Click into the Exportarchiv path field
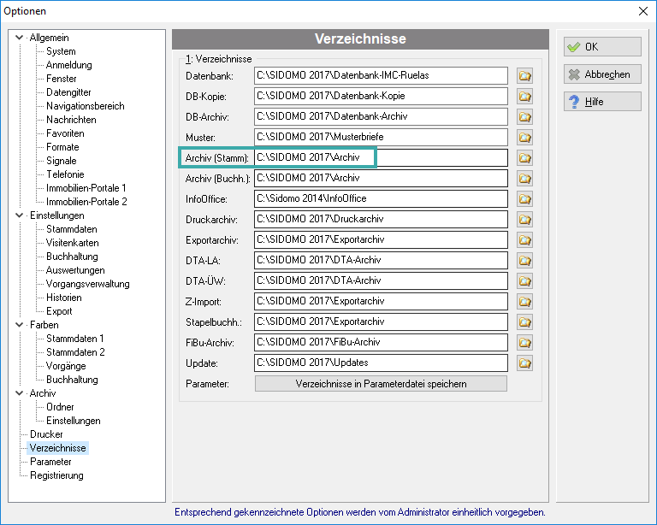 pyautogui.click(x=381, y=240)
